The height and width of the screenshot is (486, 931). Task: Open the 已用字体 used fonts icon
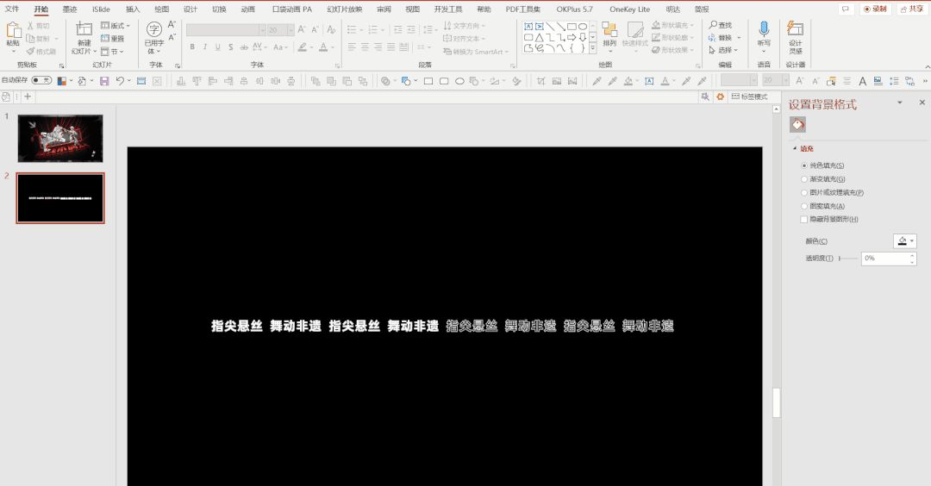click(x=153, y=29)
